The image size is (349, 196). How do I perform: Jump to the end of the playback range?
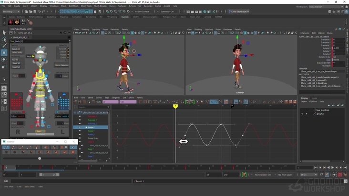click(x=345, y=167)
